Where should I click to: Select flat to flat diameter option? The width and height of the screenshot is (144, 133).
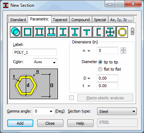[100, 69]
